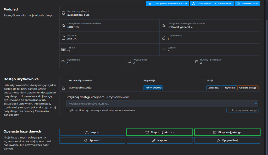Click the arrows icon beside Wyzwalacze

(x=130, y=62)
